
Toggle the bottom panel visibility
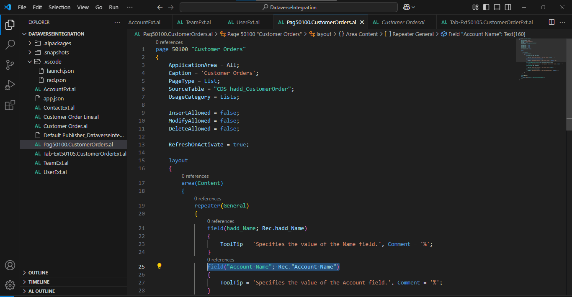497,7
